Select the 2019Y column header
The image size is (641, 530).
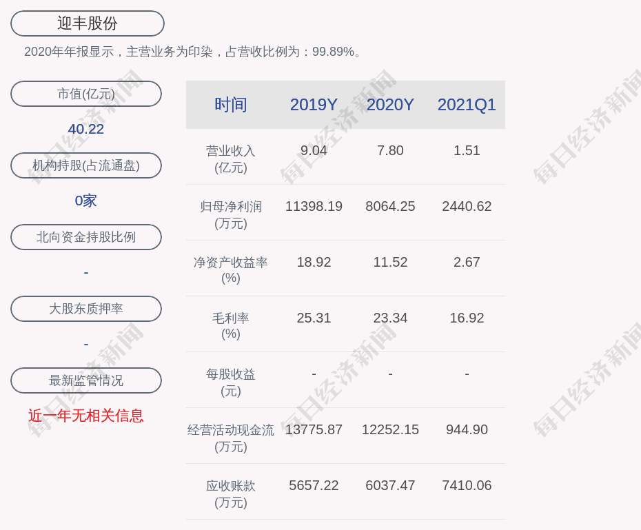[314, 105]
